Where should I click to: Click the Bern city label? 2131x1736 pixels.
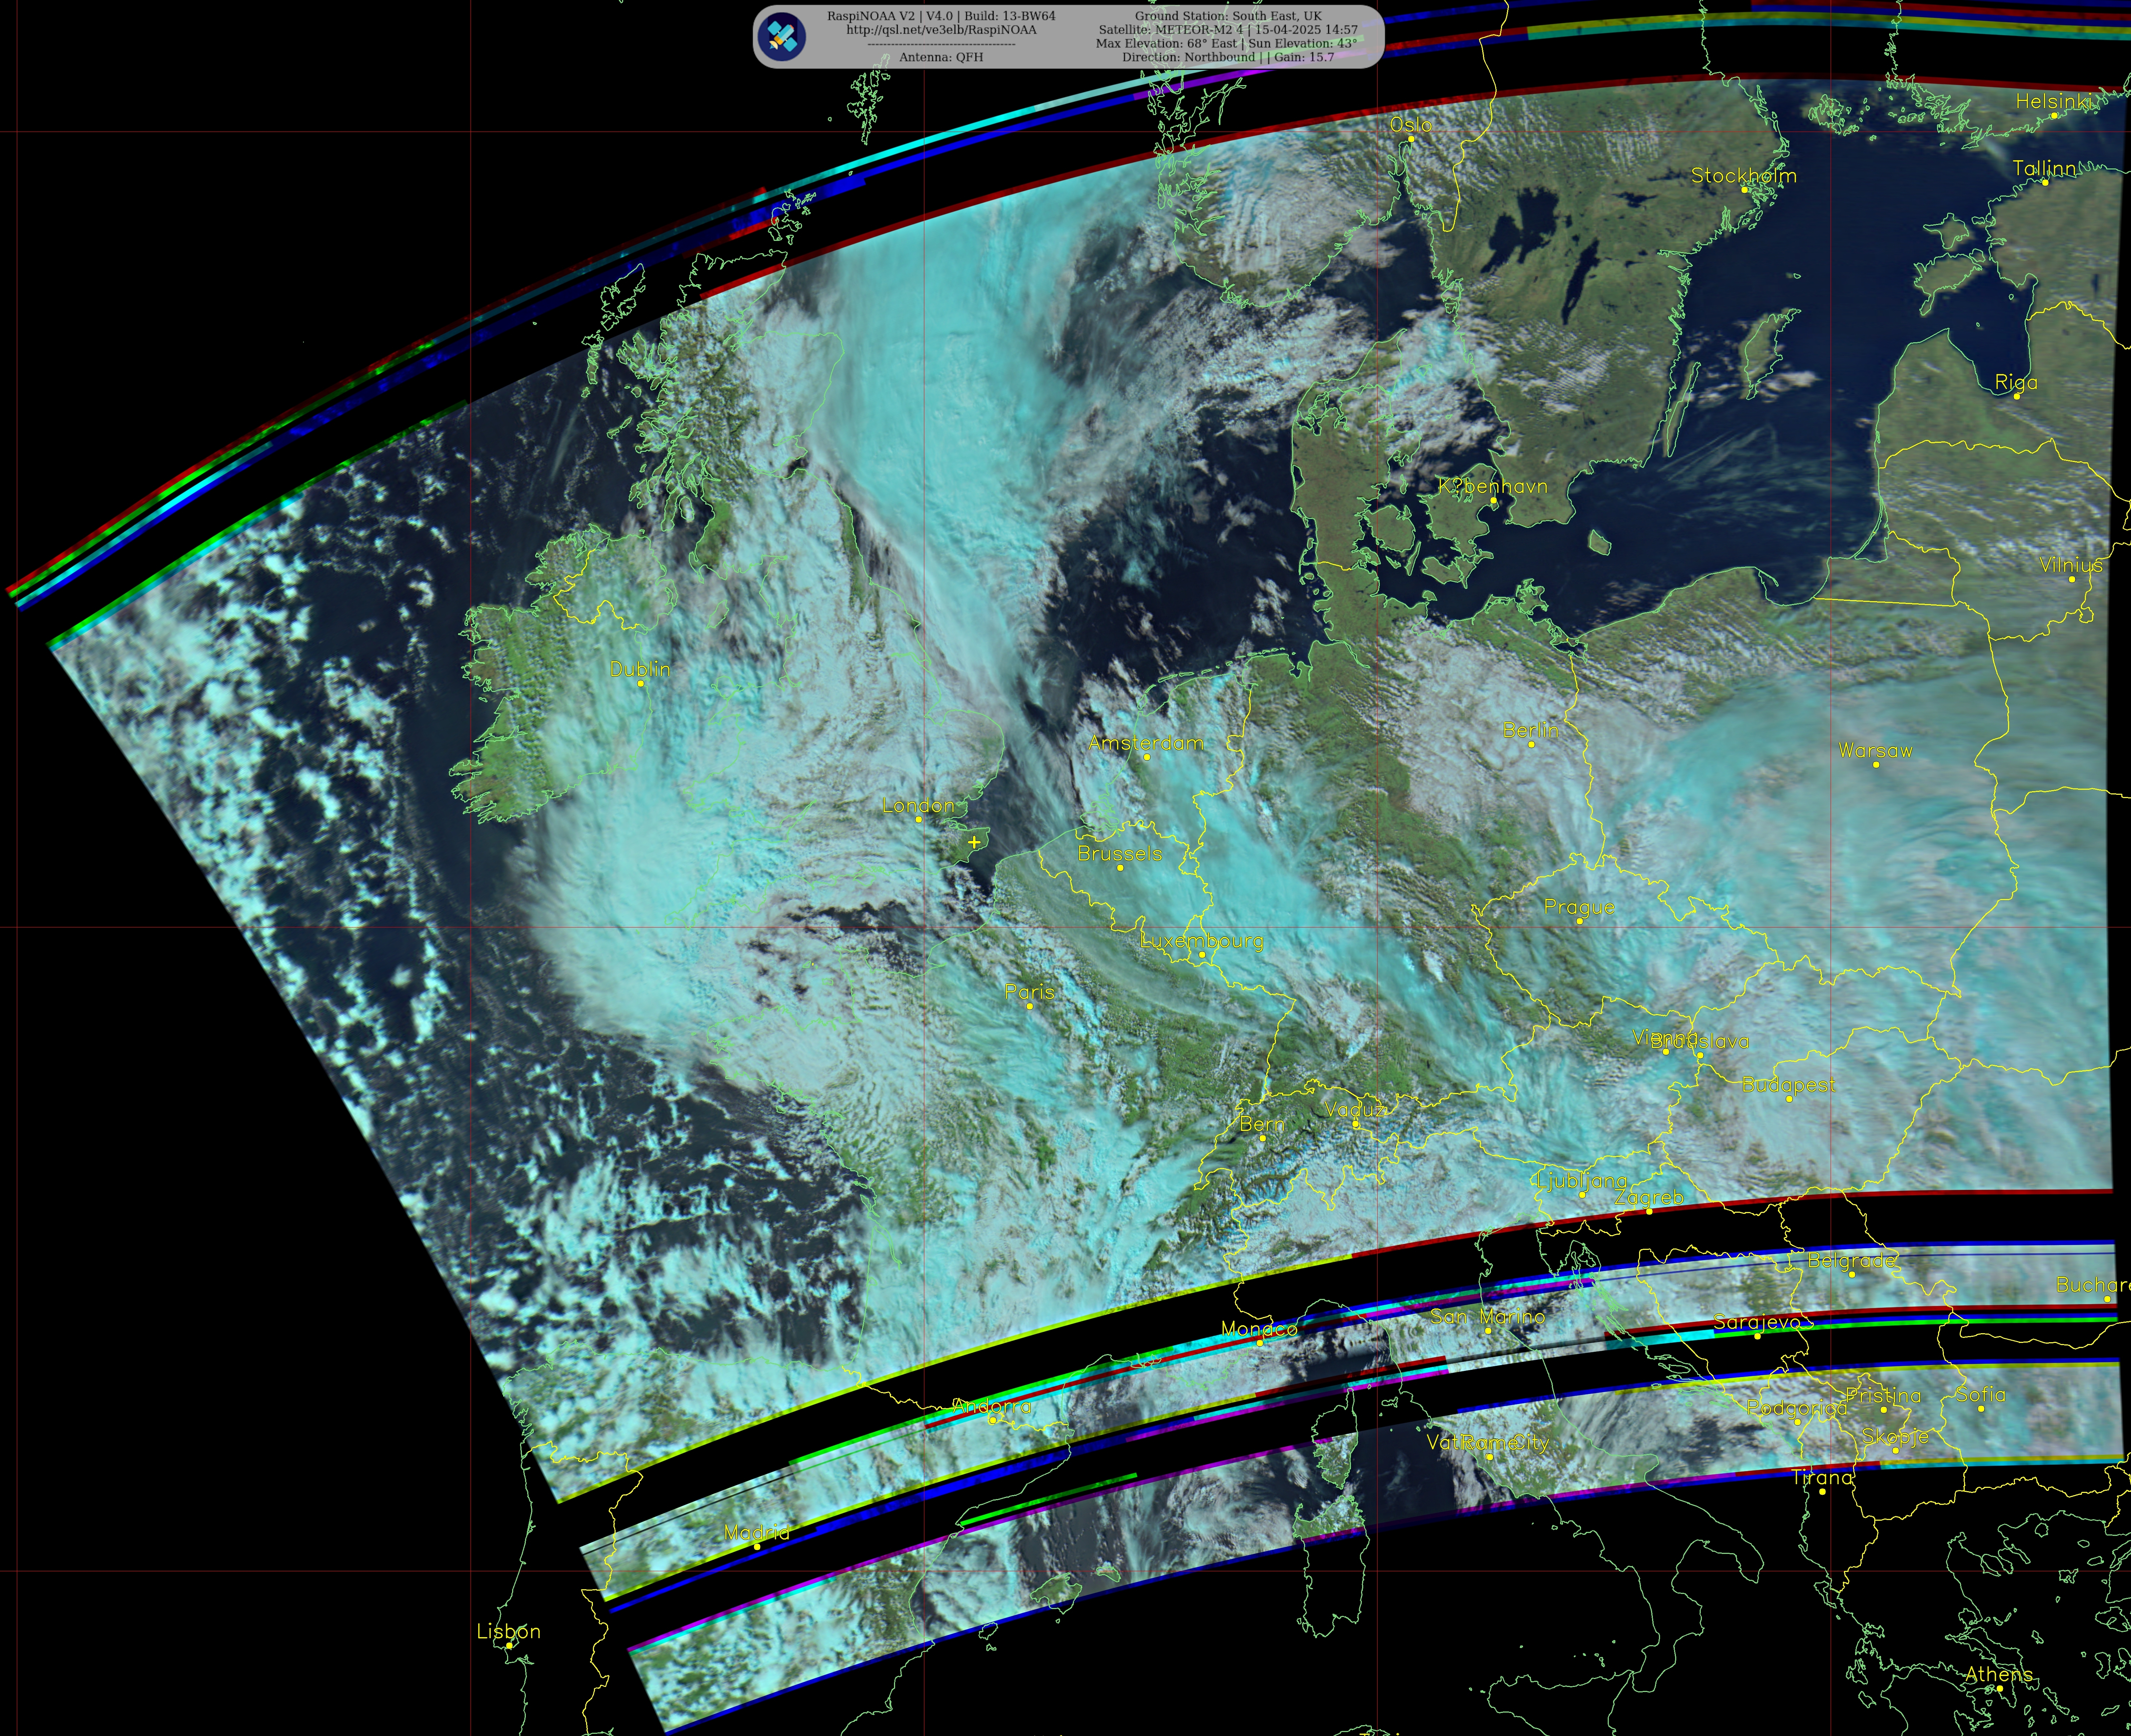pos(1262,1125)
